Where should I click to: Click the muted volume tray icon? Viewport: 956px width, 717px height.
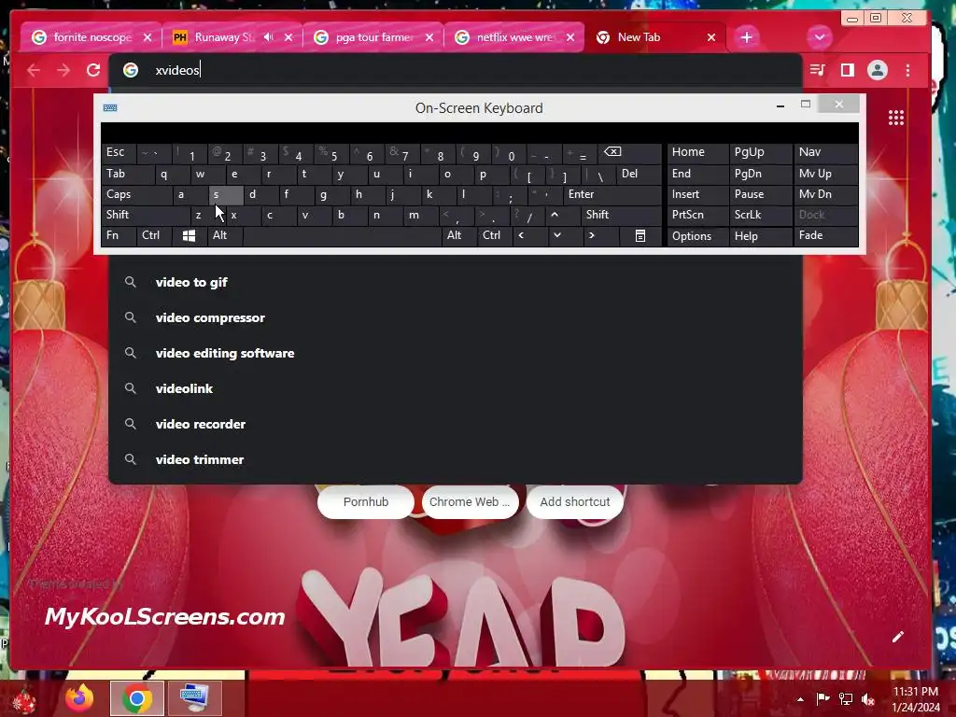[867, 698]
